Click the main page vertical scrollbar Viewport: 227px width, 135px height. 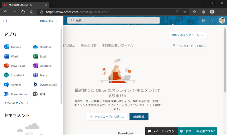click(x=225, y=60)
